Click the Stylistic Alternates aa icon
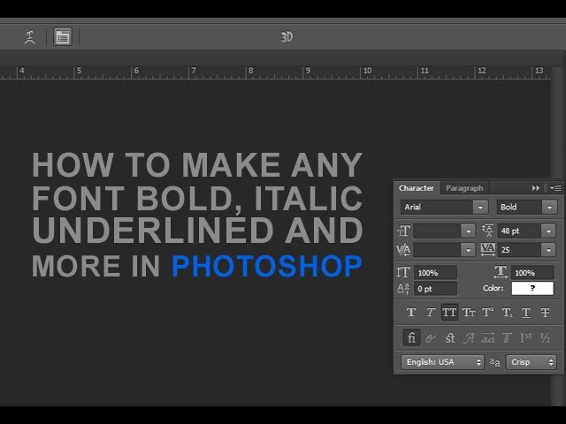566x424 pixels. 488,337
